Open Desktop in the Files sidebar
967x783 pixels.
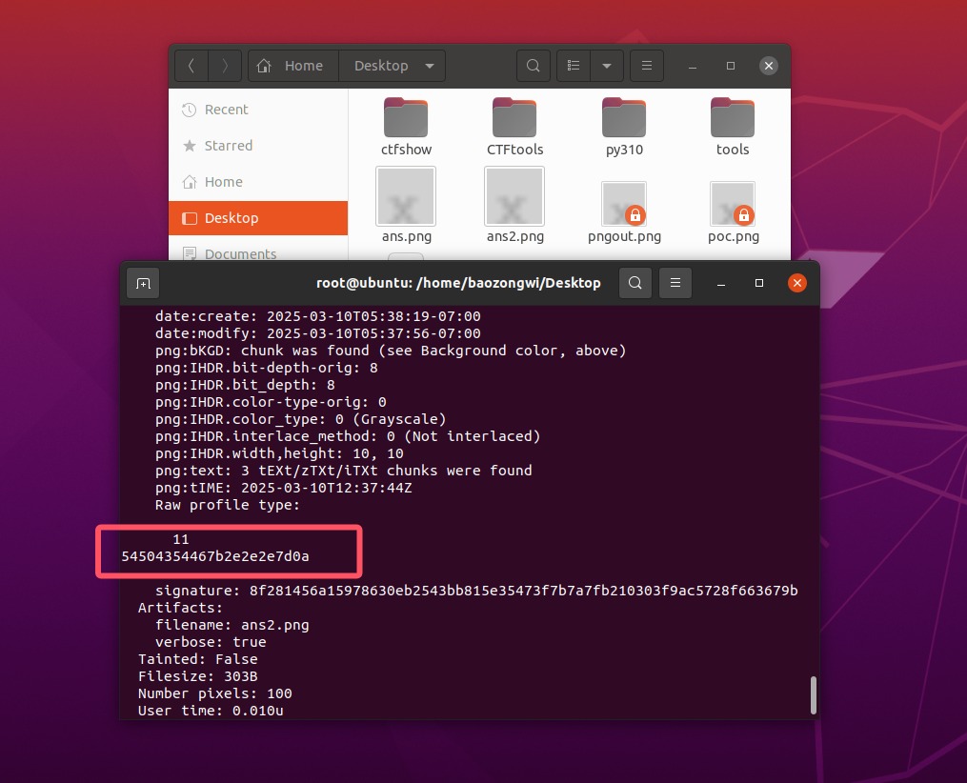231,218
